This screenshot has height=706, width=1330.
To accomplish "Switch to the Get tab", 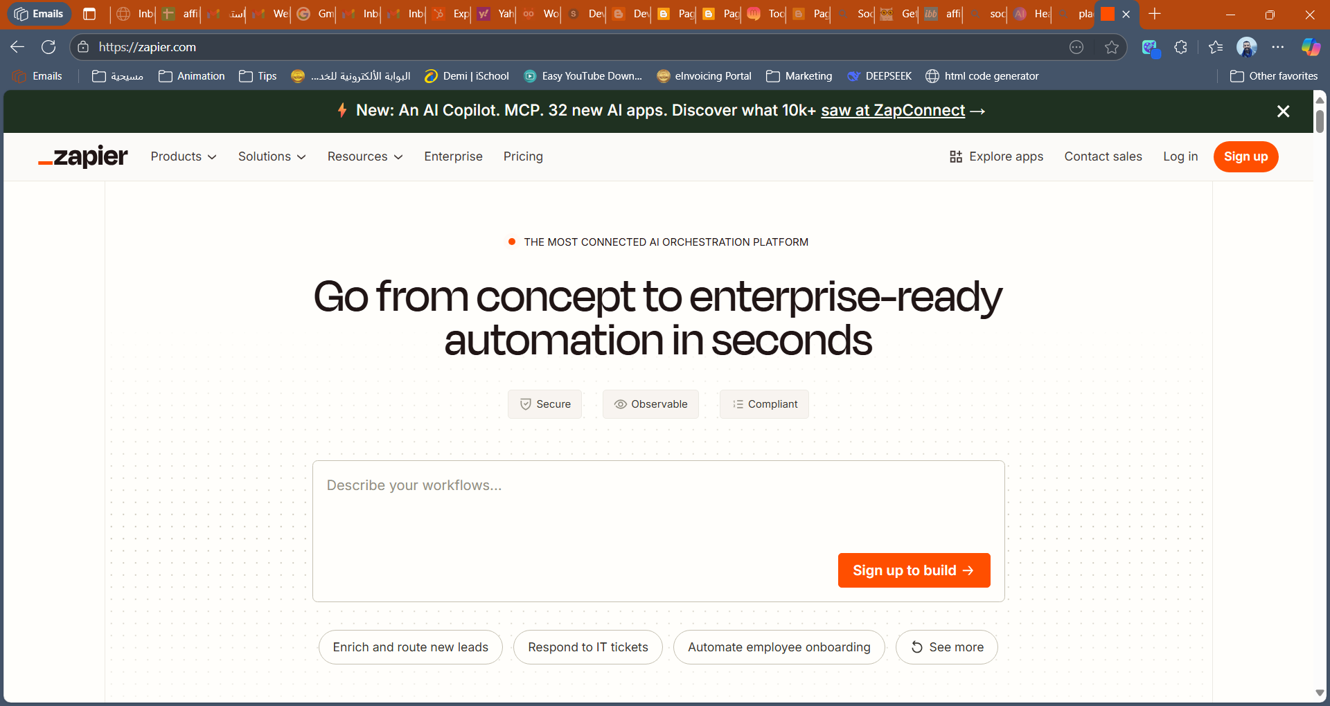I will click(x=899, y=14).
